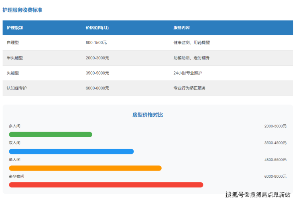Screen dimensions: 297x201
Task: Click the 护理服务收费标准 page heading
Action: pos(22,10)
